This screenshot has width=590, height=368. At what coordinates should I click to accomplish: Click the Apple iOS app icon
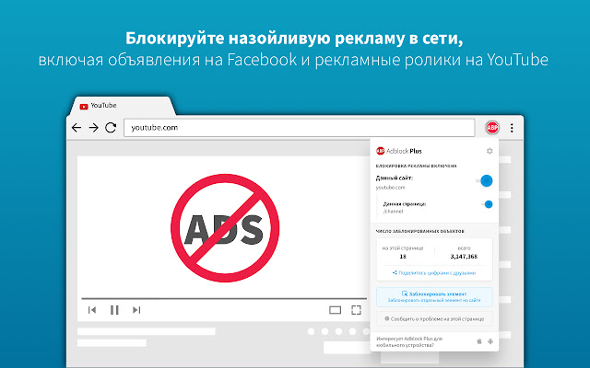click(x=479, y=340)
